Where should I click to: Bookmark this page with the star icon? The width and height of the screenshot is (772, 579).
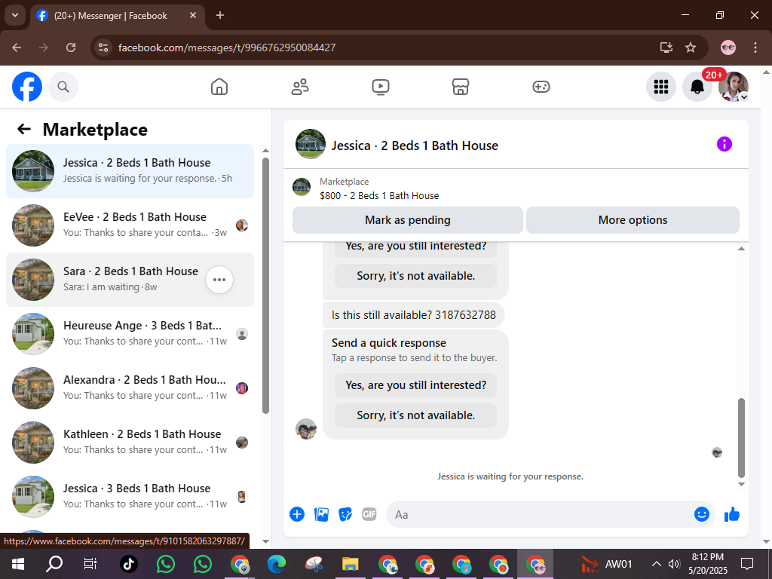(x=691, y=47)
